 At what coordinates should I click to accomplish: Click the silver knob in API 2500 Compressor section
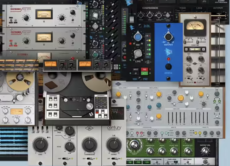pyautogui.click(x=168, y=15)
